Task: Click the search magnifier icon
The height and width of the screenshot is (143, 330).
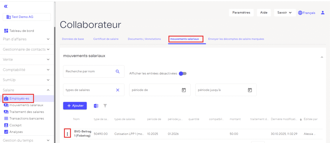Action: pyautogui.click(x=118, y=71)
